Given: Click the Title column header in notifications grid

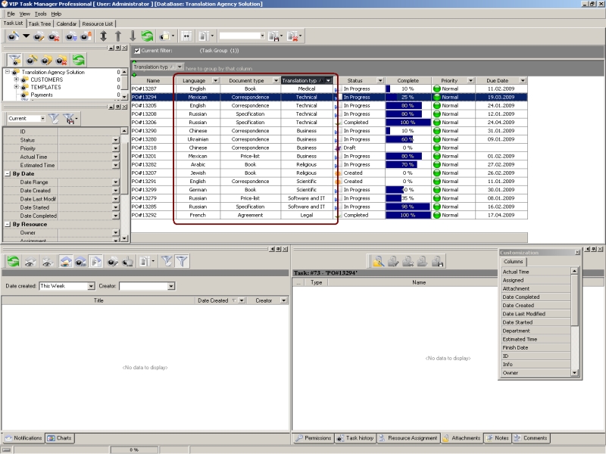Looking at the screenshot, I should (98, 300).
